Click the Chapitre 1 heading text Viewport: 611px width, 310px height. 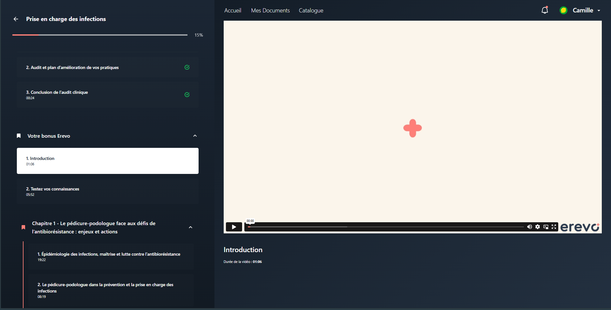coord(94,227)
